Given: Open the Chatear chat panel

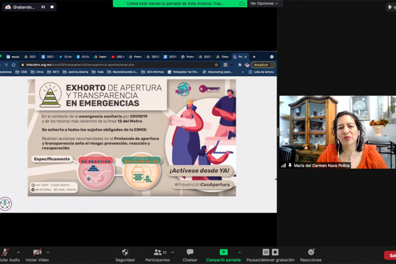Looking at the screenshot, I should 190,255.
